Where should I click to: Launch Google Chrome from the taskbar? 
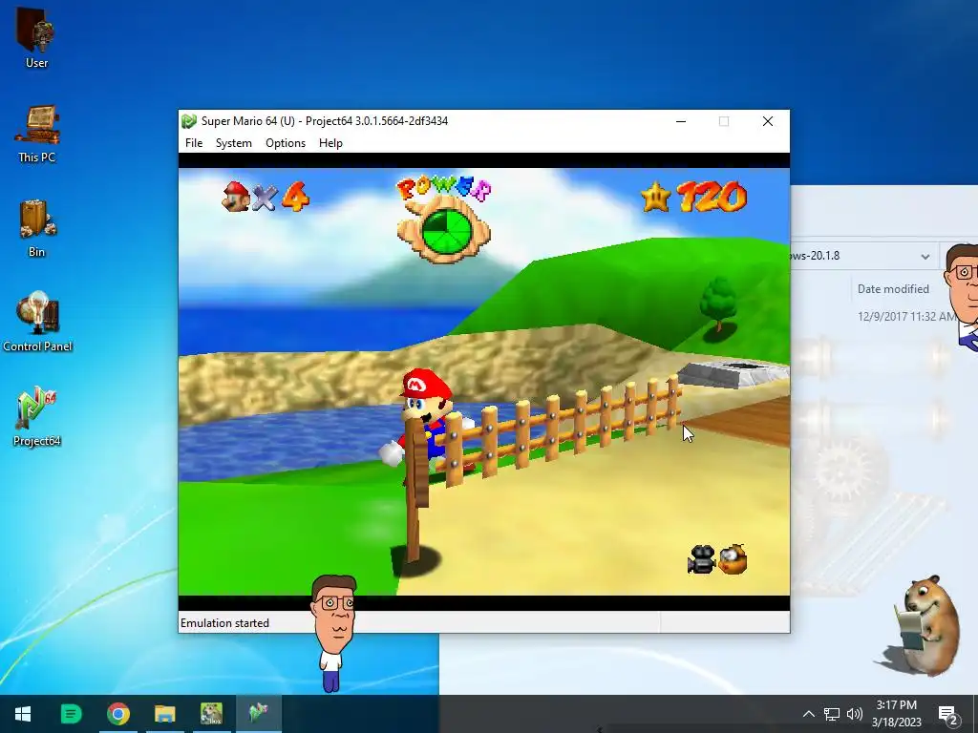click(117, 714)
